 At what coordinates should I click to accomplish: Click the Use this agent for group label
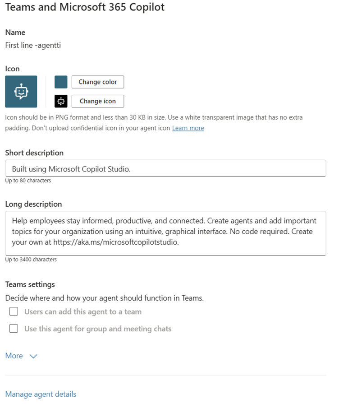click(x=98, y=329)
